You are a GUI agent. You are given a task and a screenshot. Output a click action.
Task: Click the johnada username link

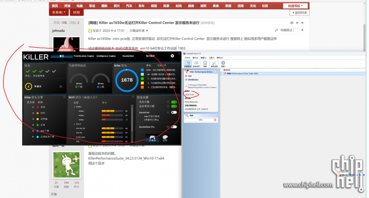pyautogui.click(x=58, y=30)
